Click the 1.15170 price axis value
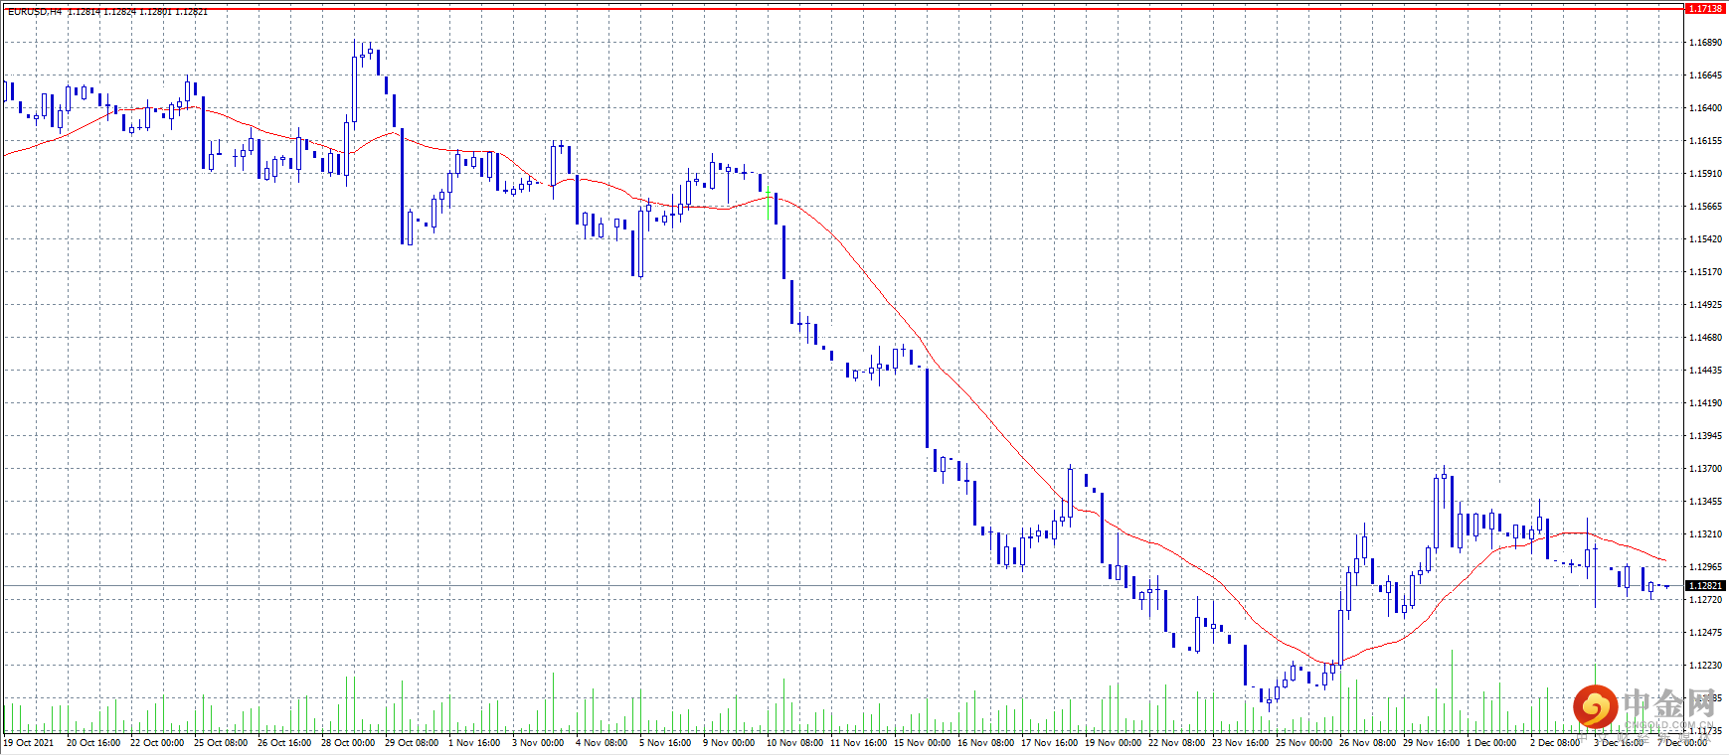Image resolution: width=1729 pixels, height=756 pixels. 1705,272
